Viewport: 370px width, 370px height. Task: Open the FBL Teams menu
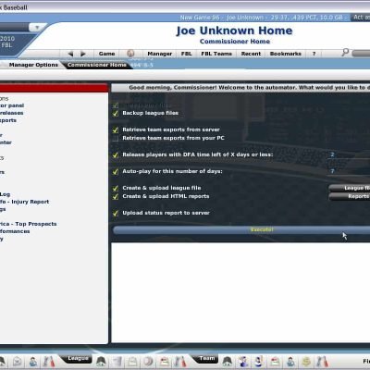(x=216, y=54)
